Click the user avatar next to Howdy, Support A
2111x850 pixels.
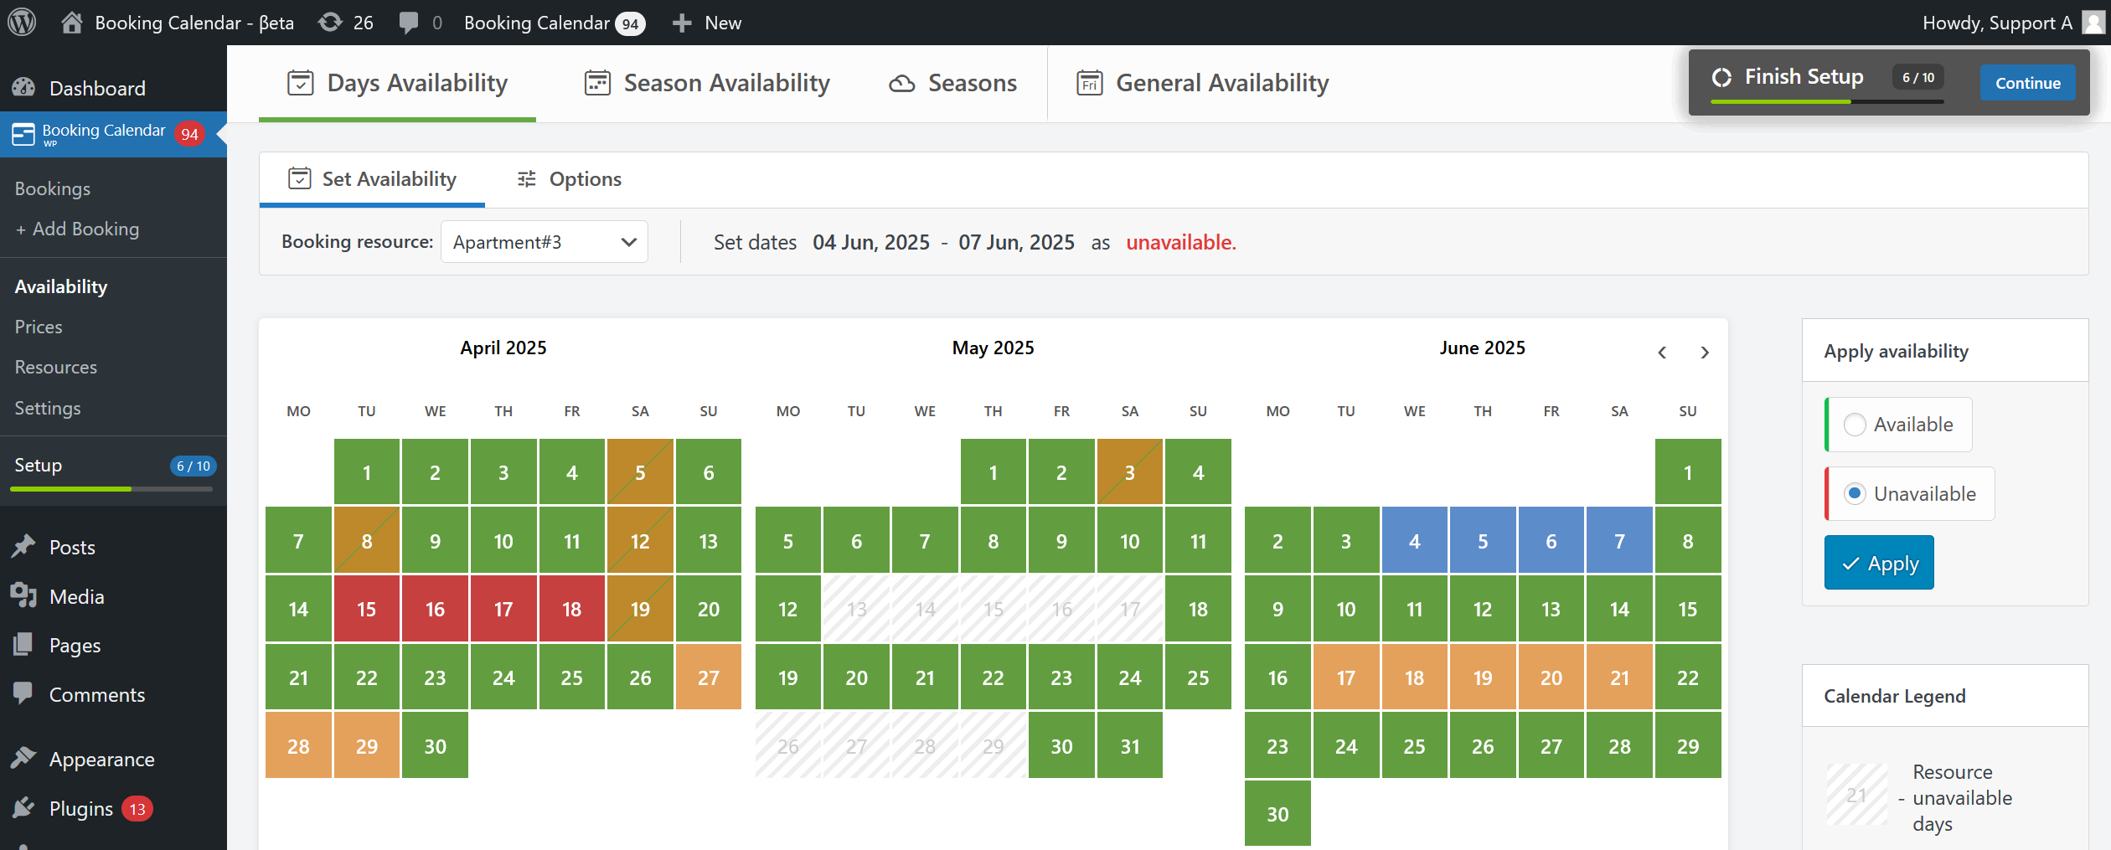[2093, 23]
